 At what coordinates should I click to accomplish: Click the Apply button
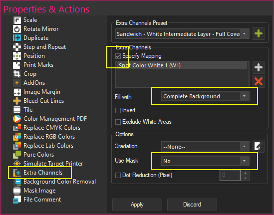click(x=137, y=205)
